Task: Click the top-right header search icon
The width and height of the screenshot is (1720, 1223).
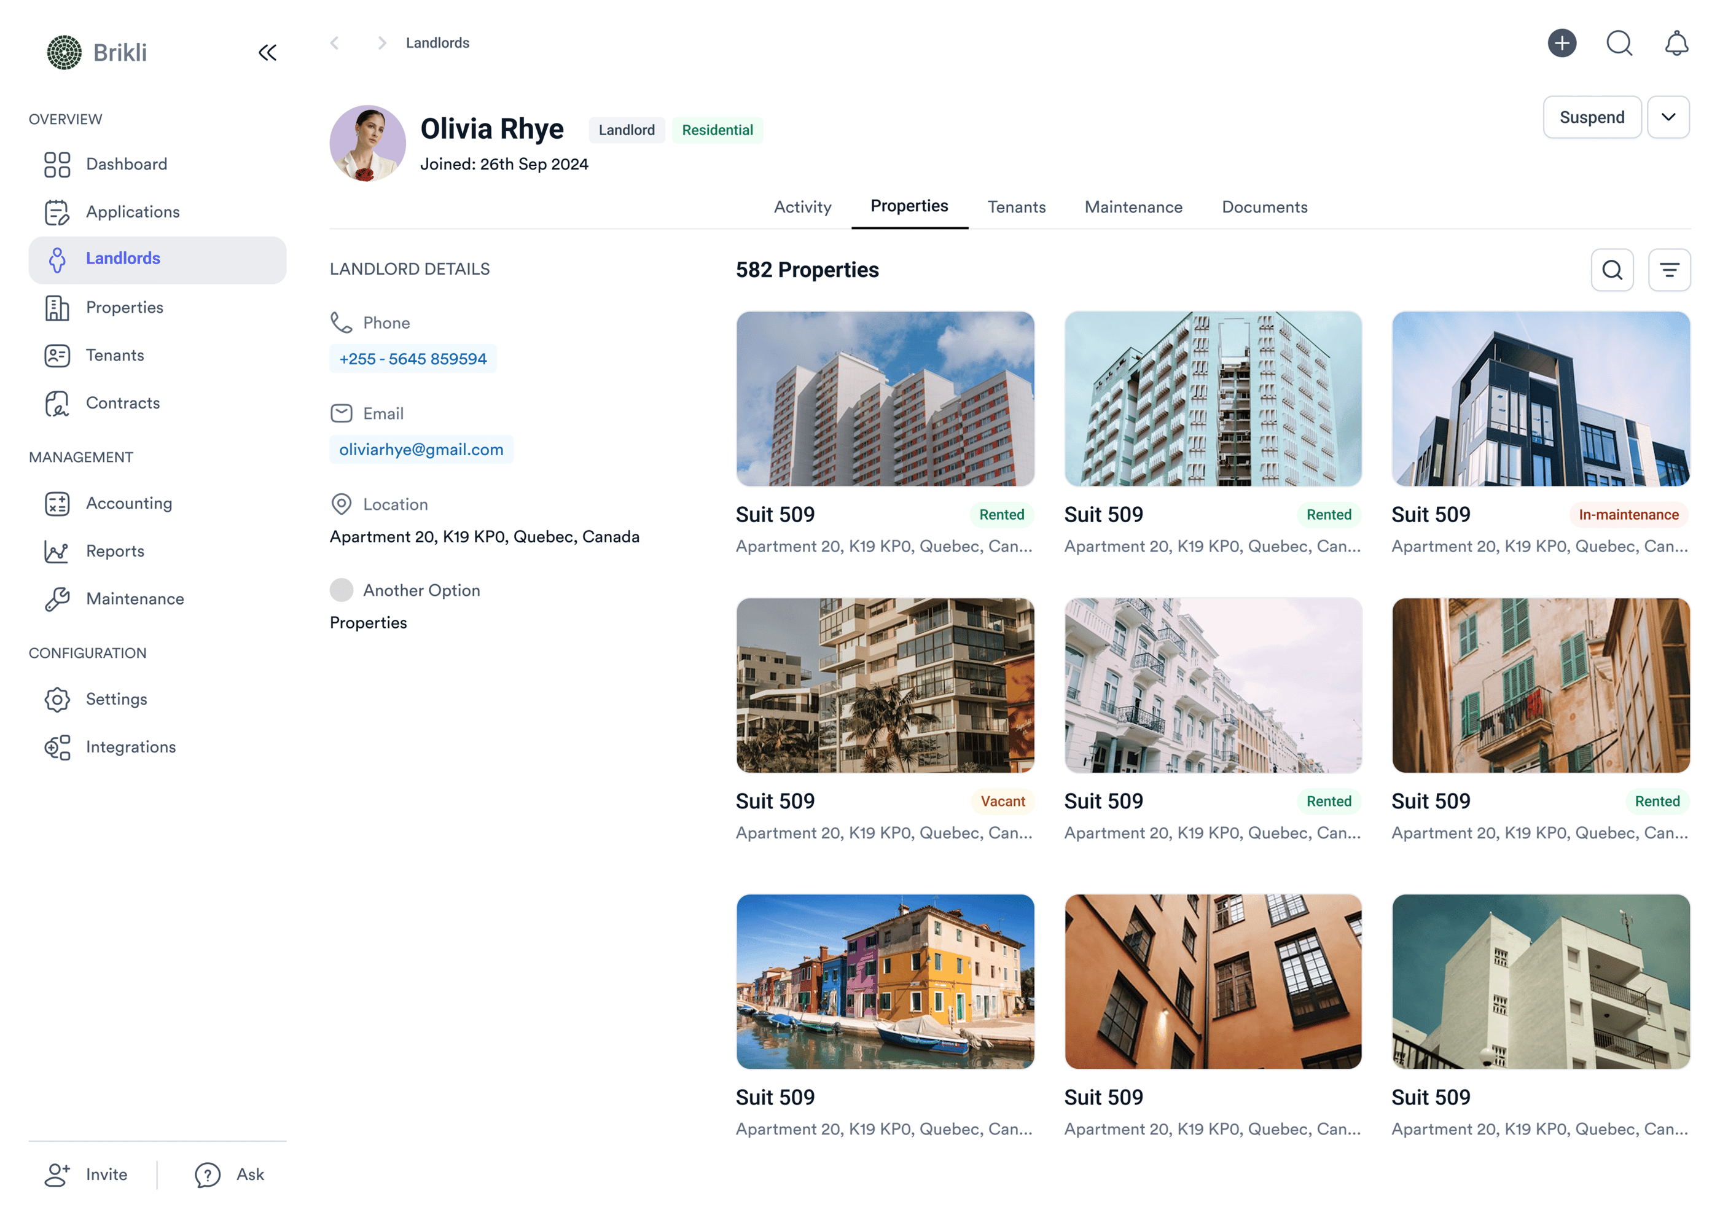Action: [x=1619, y=43]
